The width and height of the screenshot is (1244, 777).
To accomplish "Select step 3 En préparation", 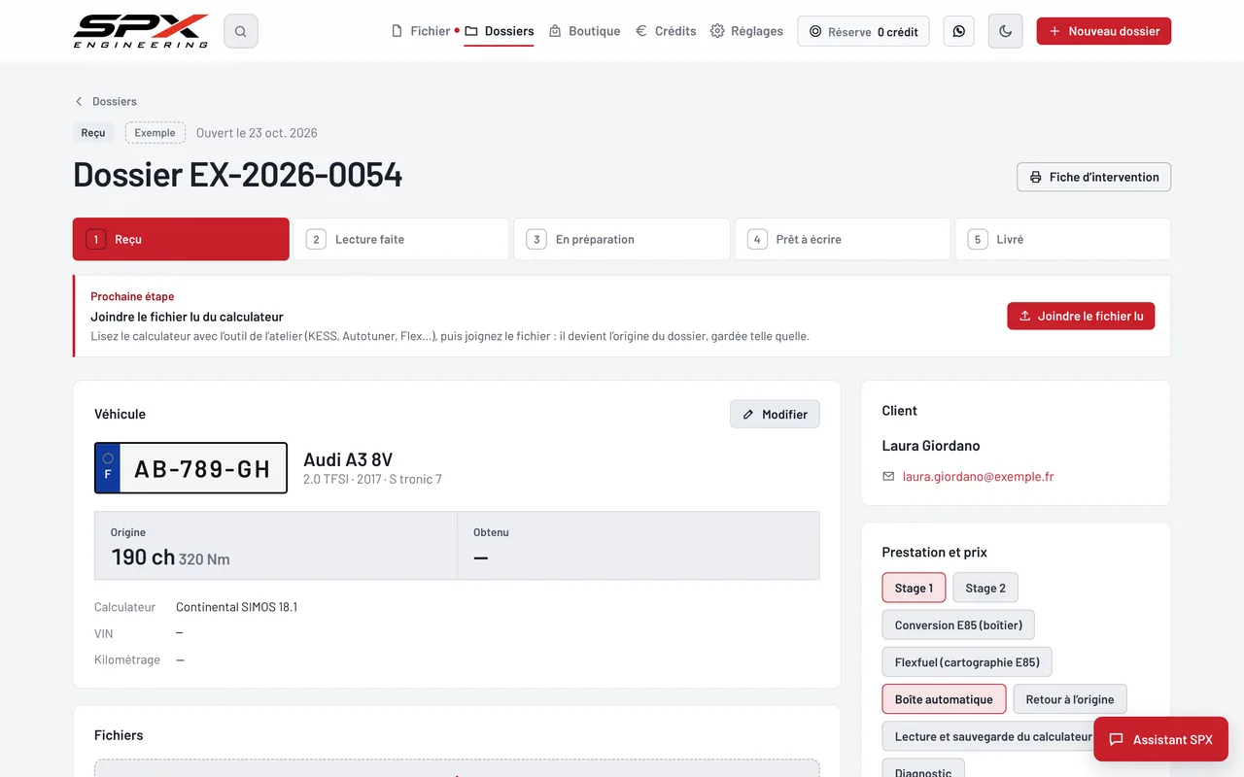I will 622,239.
